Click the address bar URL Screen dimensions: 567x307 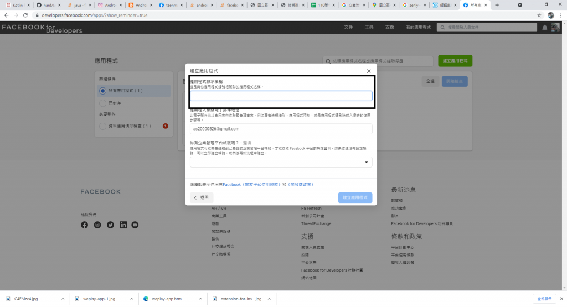94,15
